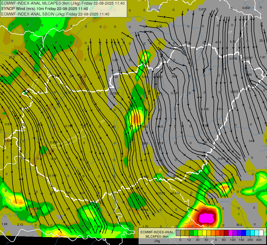
Task: Click the 'J/kg' unit label in the legend
Action: coord(157,241)
